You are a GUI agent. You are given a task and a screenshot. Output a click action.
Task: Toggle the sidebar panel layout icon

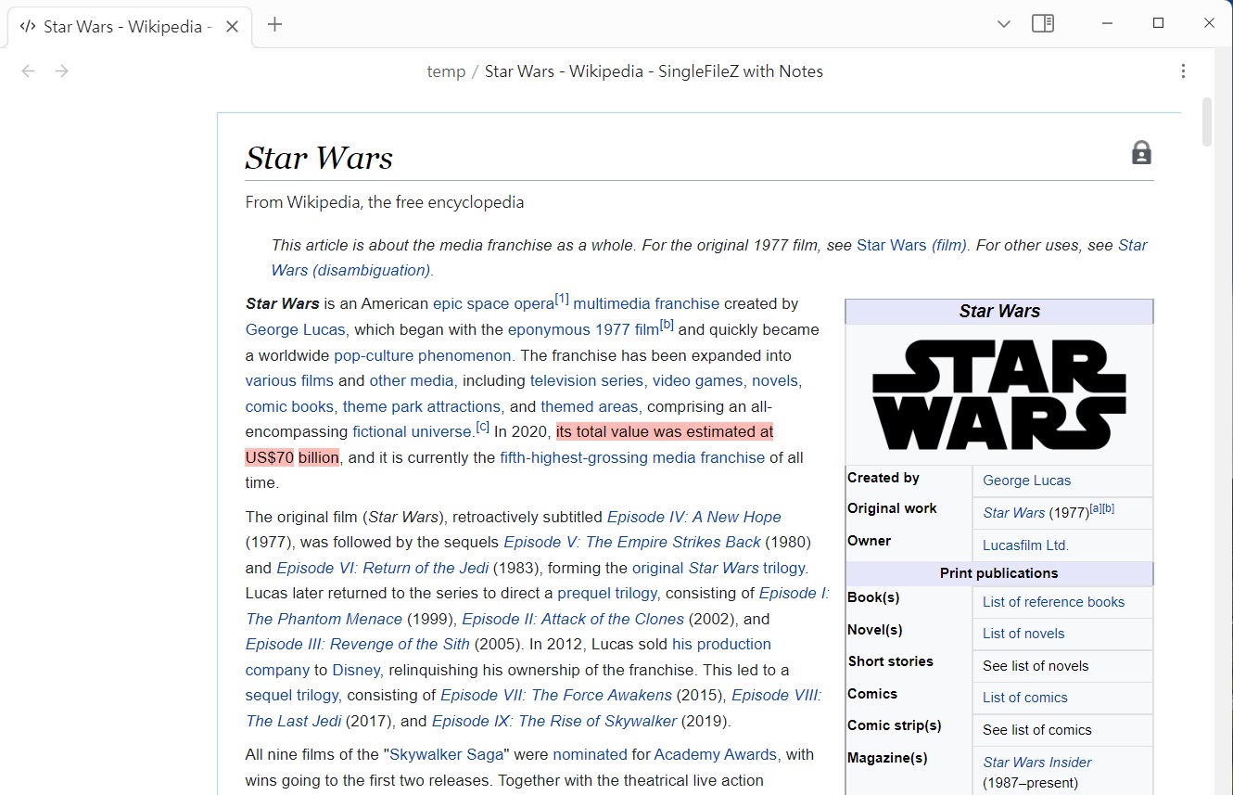(1043, 23)
